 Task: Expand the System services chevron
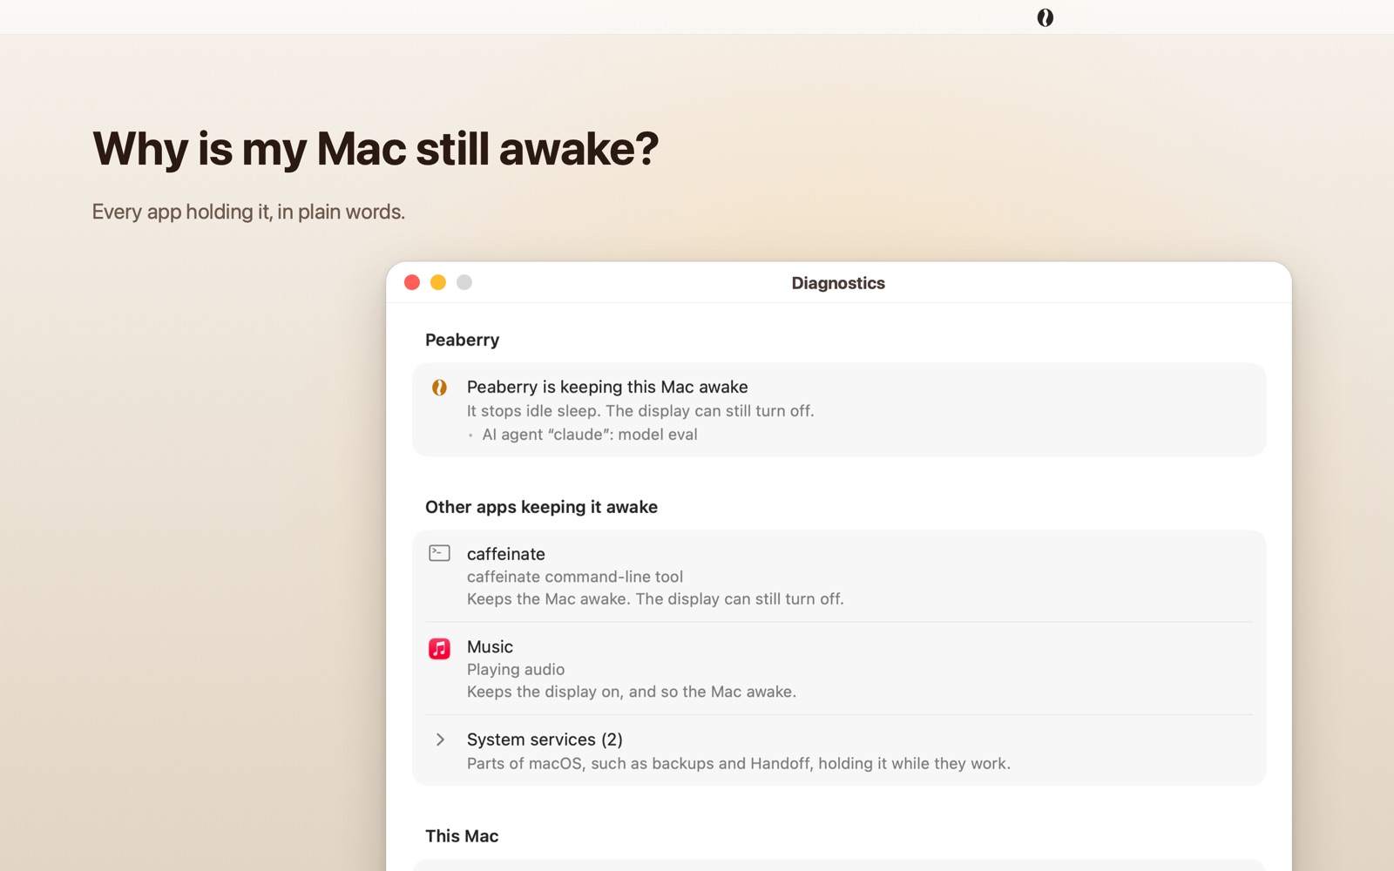coord(440,739)
